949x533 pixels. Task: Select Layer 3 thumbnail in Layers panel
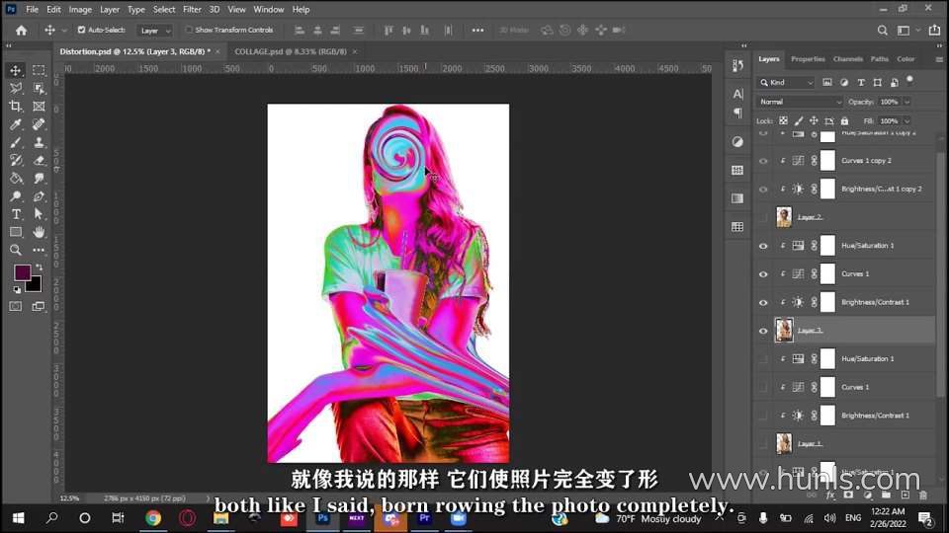[x=784, y=331]
